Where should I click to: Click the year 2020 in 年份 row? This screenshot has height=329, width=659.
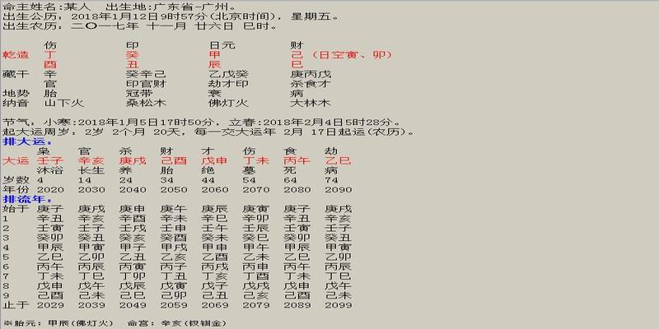click(50, 189)
